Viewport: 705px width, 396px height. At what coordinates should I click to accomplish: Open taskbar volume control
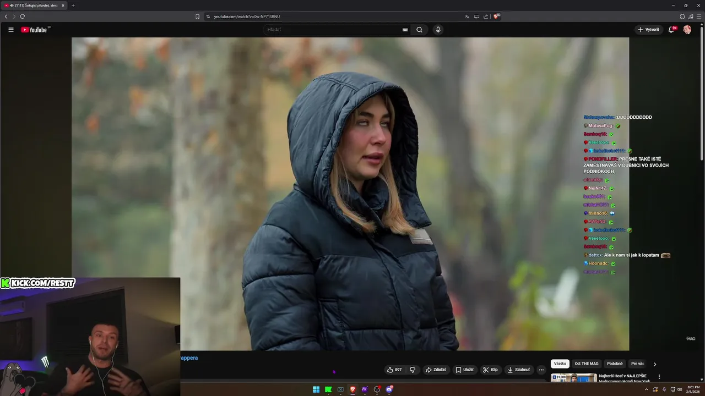point(679,389)
